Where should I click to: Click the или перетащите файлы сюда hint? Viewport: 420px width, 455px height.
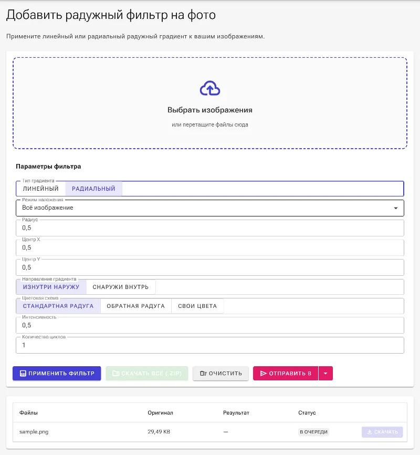(210, 125)
